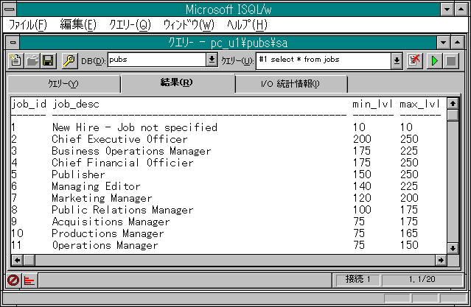This screenshot has width=471, height=307.
Task: Click the min_lvl column header
Action: (x=372, y=105)
